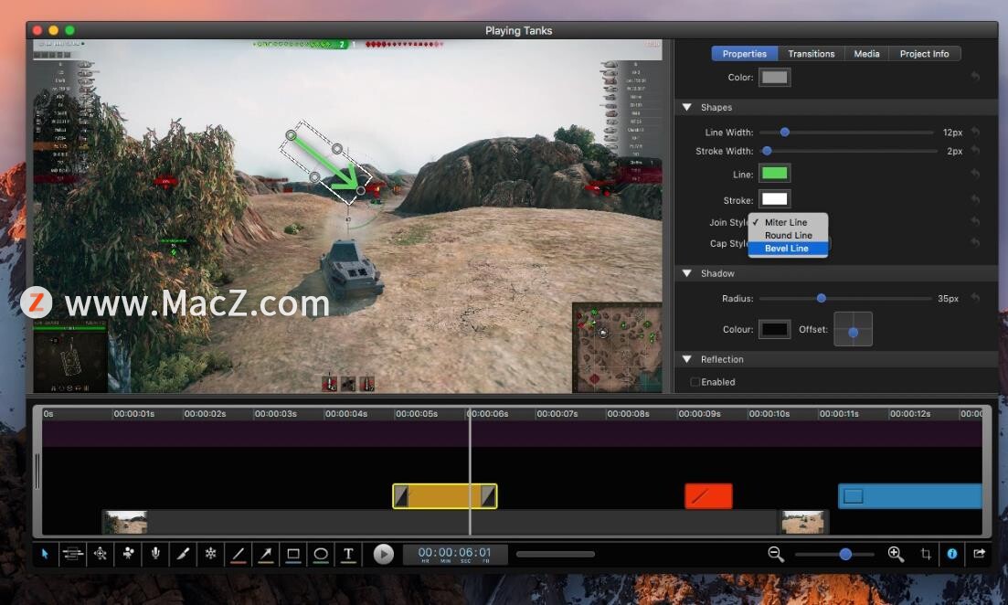Click the shadow Radius slider handle
Image resolution: width=1008 pixels, height=605 pixels.
821,298
